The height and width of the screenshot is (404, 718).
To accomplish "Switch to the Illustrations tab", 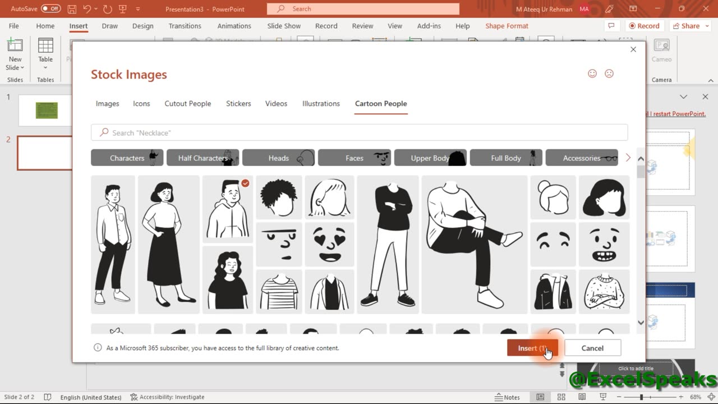I will (x=321, y=103).
